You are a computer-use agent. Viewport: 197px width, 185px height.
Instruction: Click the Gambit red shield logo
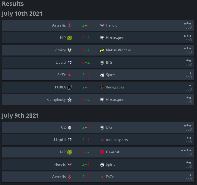coord(102,152)
